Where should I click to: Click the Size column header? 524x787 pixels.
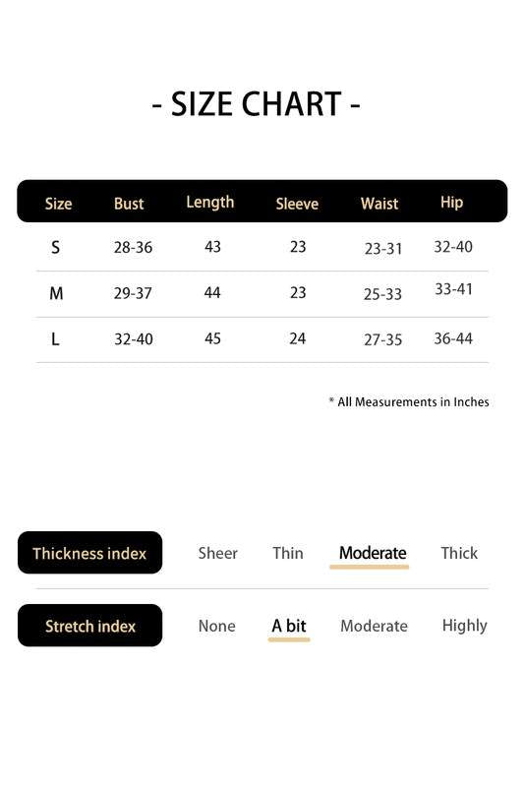pyautogui.click(x=58, y=204)
